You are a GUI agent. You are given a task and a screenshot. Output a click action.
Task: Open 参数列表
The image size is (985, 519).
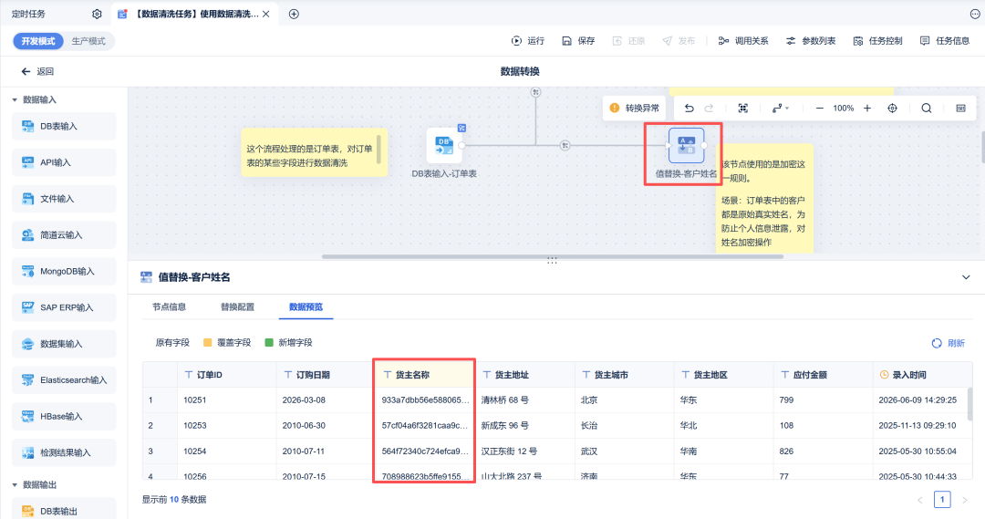pyautogui.click(x=811, y=41)
